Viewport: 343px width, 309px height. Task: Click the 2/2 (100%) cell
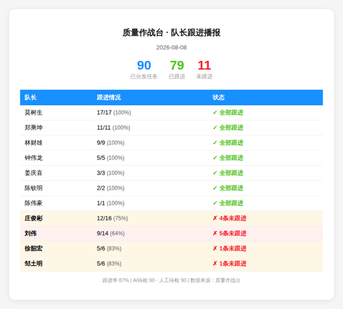click(110, 188)
